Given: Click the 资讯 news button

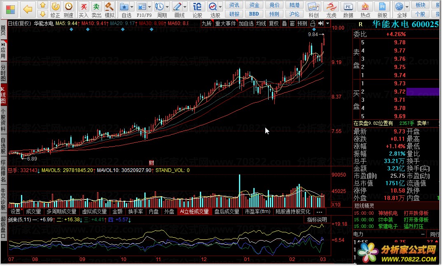Looking at the screenshot, I should [234, 5].
